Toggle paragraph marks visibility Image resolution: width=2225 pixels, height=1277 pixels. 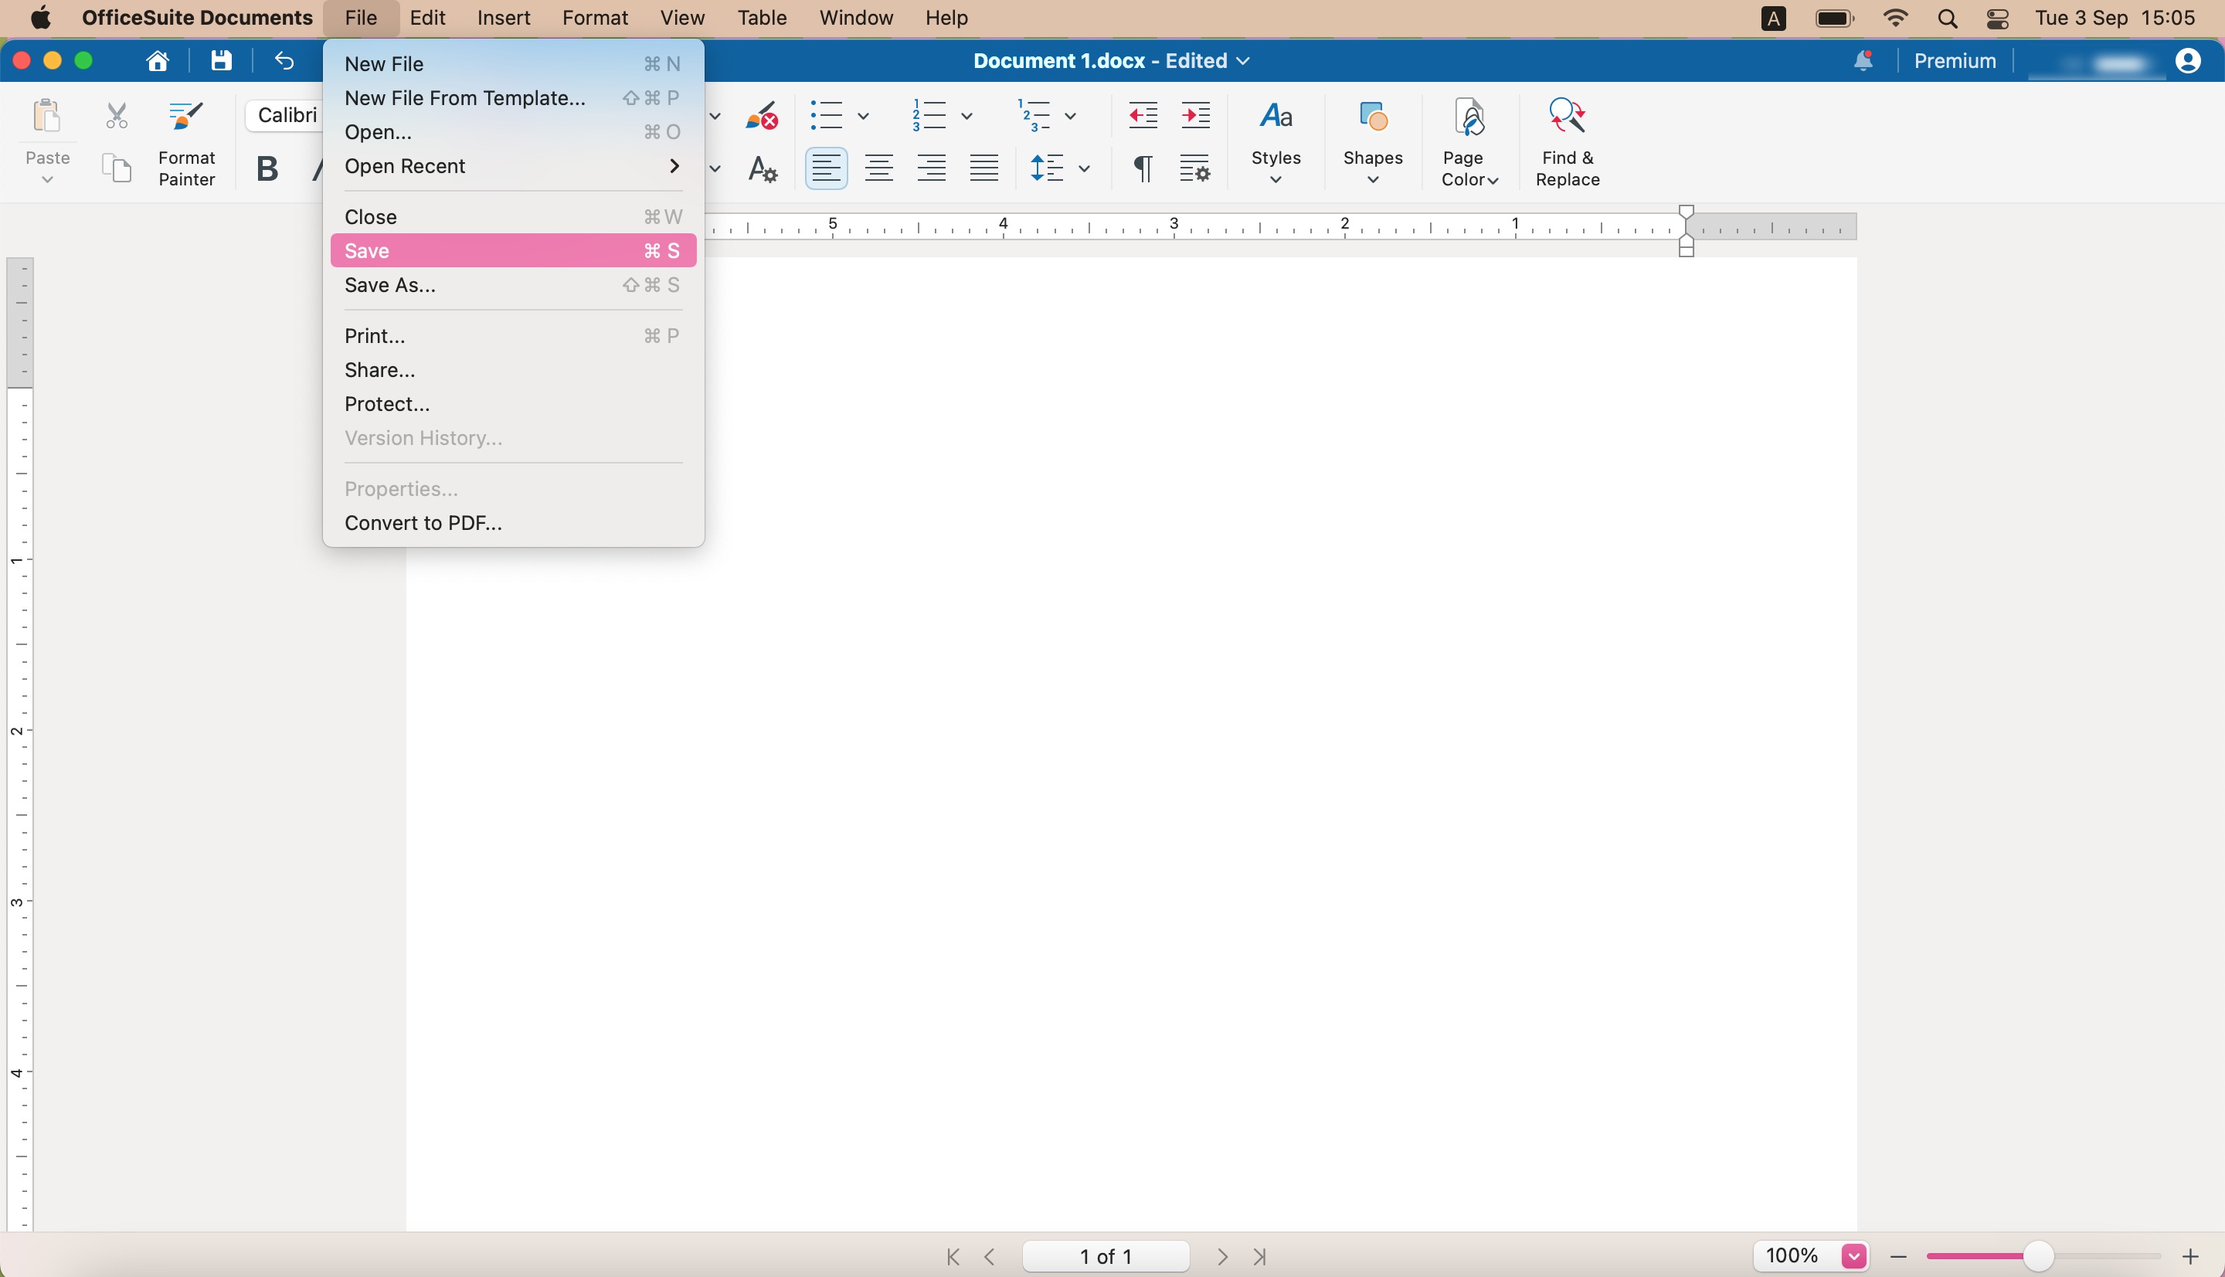(1142, 168)
